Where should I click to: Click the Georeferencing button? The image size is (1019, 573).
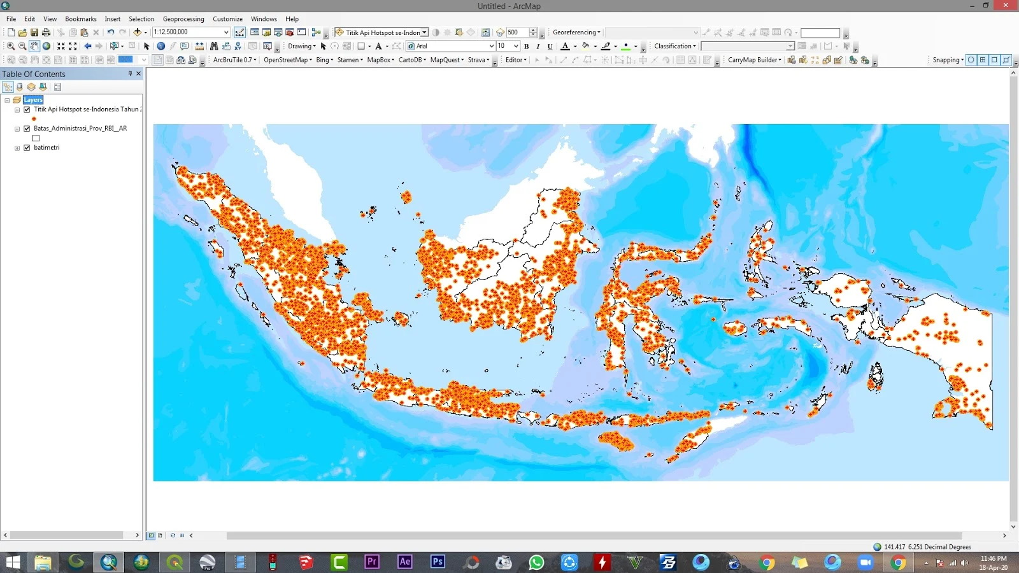click(x=574, y=32)
